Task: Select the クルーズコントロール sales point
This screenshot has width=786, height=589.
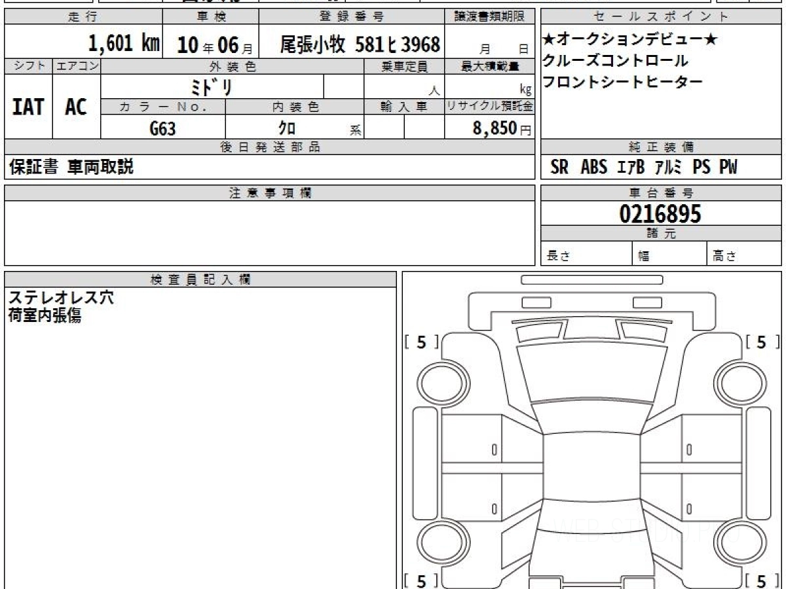Action: pyautogui.click(x=616, y=61)
